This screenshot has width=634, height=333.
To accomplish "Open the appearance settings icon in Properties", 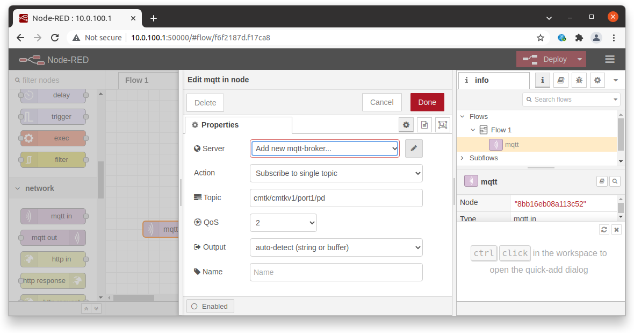I will (x=443, y=124).
